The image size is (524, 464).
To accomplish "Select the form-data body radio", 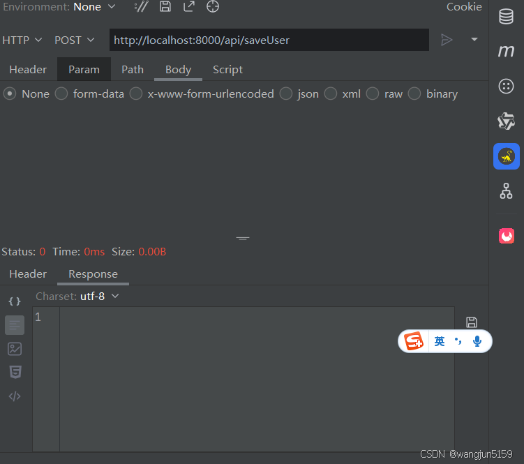I will (x=61, y=94).
